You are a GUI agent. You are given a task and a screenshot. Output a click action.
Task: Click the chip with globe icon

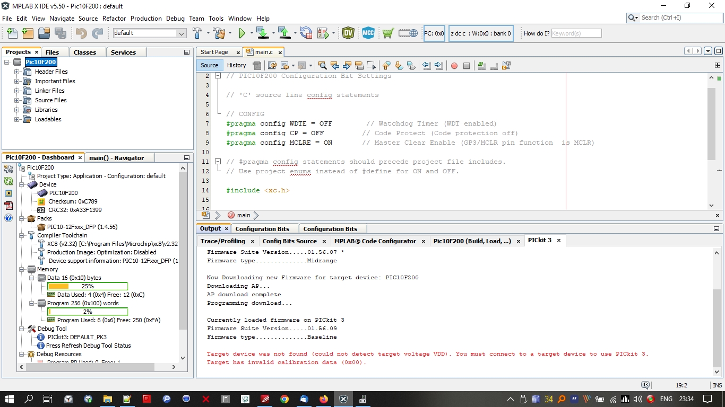pyautogui.click(x=408, y=33)
